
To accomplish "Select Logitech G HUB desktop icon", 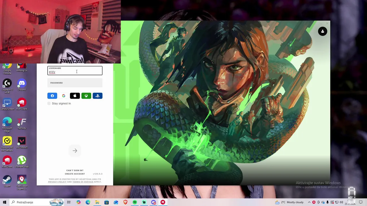I will tap(7, 86).
